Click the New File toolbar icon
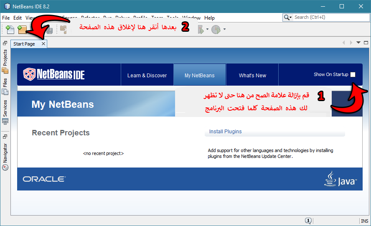This screenshot has width=371, height=226. click(10, 29)
